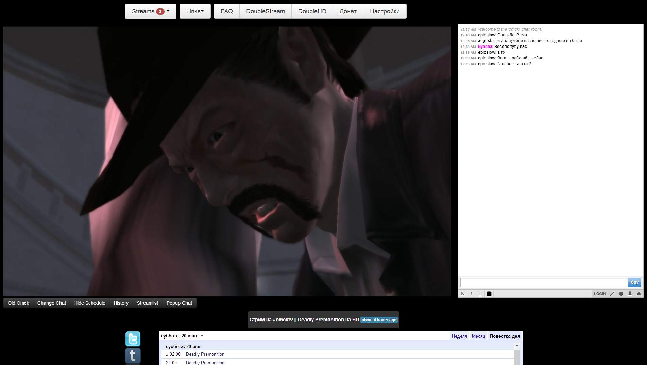This screenshot has height=365, width=647.
Task: Click the eject icon in chat toolbar
Action: coord(639,294)
